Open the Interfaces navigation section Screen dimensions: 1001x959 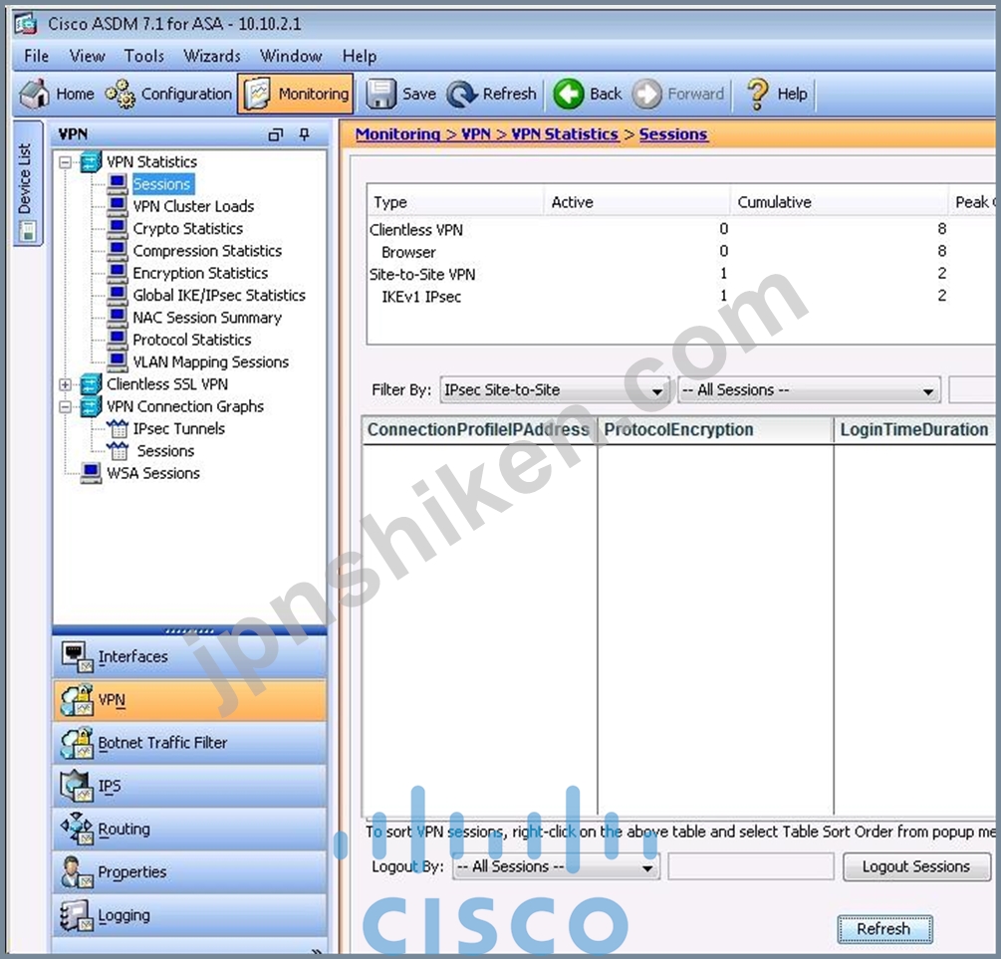pyautogui.click(x=189, y=656)
